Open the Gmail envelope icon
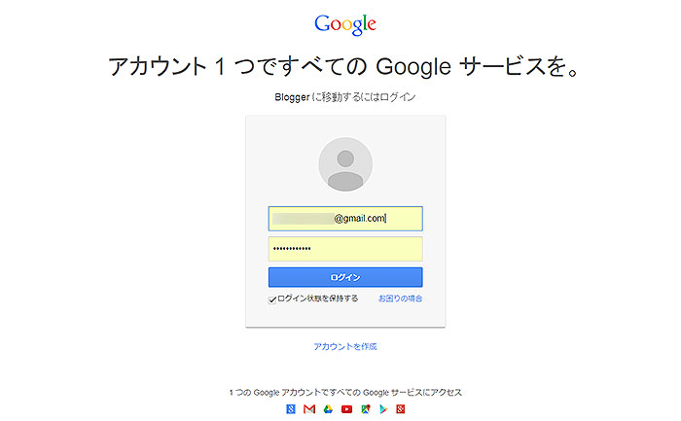The height and width of the screenshot is (421, 681). tap(309, 409)
